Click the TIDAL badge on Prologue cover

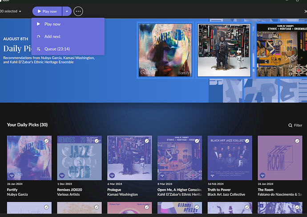(x=112, y=176)
